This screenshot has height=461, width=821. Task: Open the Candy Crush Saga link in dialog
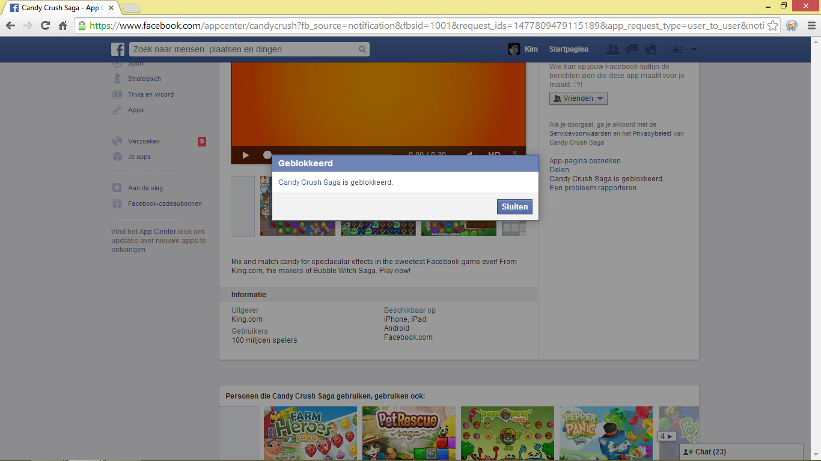tap(310, 182)
